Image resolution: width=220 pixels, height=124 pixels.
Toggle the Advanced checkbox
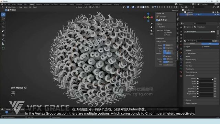[x=202, y=47]
